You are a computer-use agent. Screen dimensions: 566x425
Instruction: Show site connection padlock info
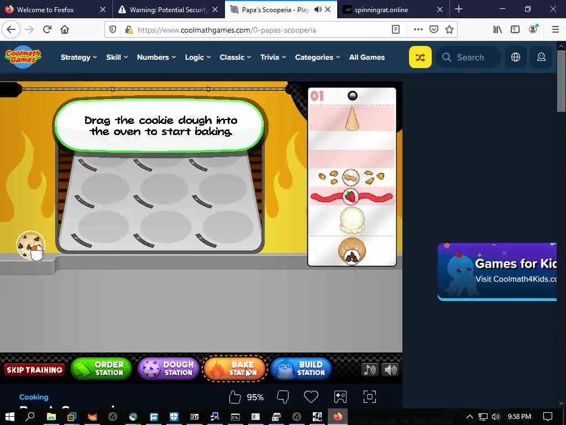click(128, 30)
